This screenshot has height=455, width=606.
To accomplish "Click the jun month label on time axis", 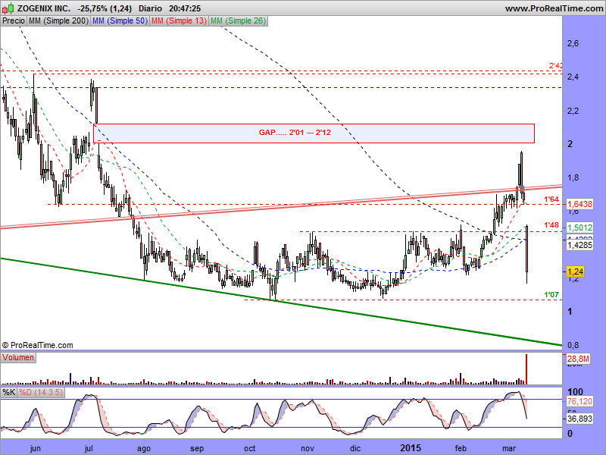I will [x=35, y=448].
